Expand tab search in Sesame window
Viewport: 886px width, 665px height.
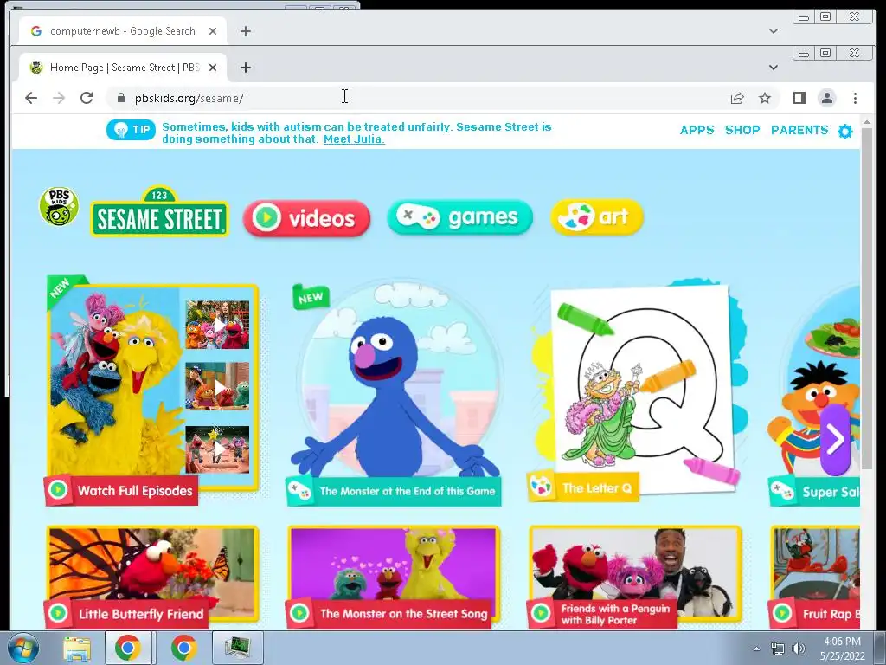[774, 68]
